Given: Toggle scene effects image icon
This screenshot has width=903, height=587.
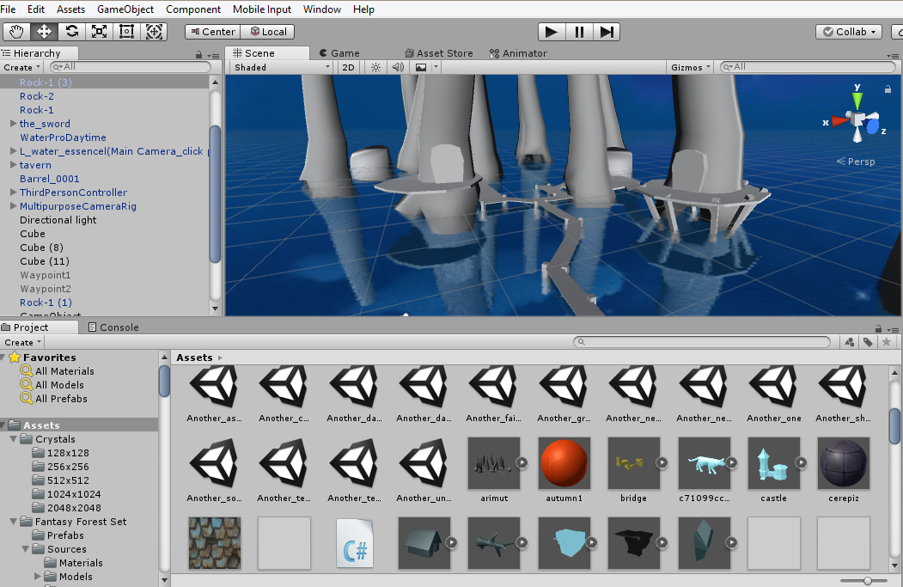Looking at the screenshot, I should 421,67.
